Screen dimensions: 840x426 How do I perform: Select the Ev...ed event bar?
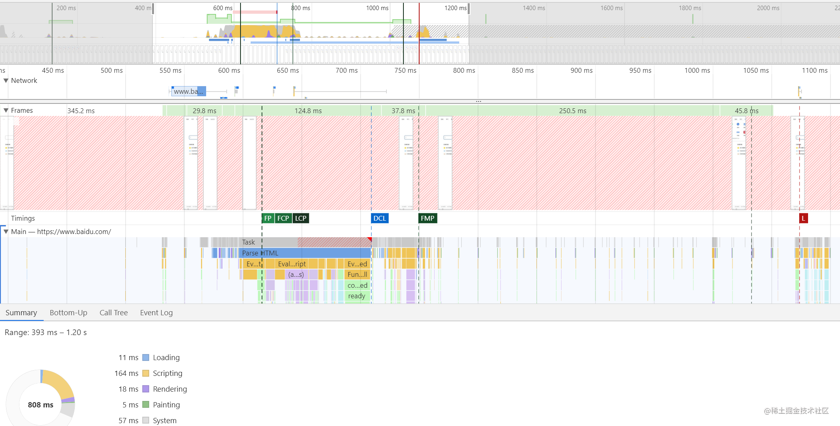point(357,264)
